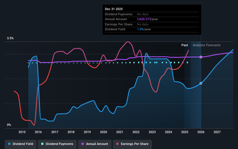Click the 2021 x-axis label
Screen dimensions: 238x149
click(x=120, y=132)
